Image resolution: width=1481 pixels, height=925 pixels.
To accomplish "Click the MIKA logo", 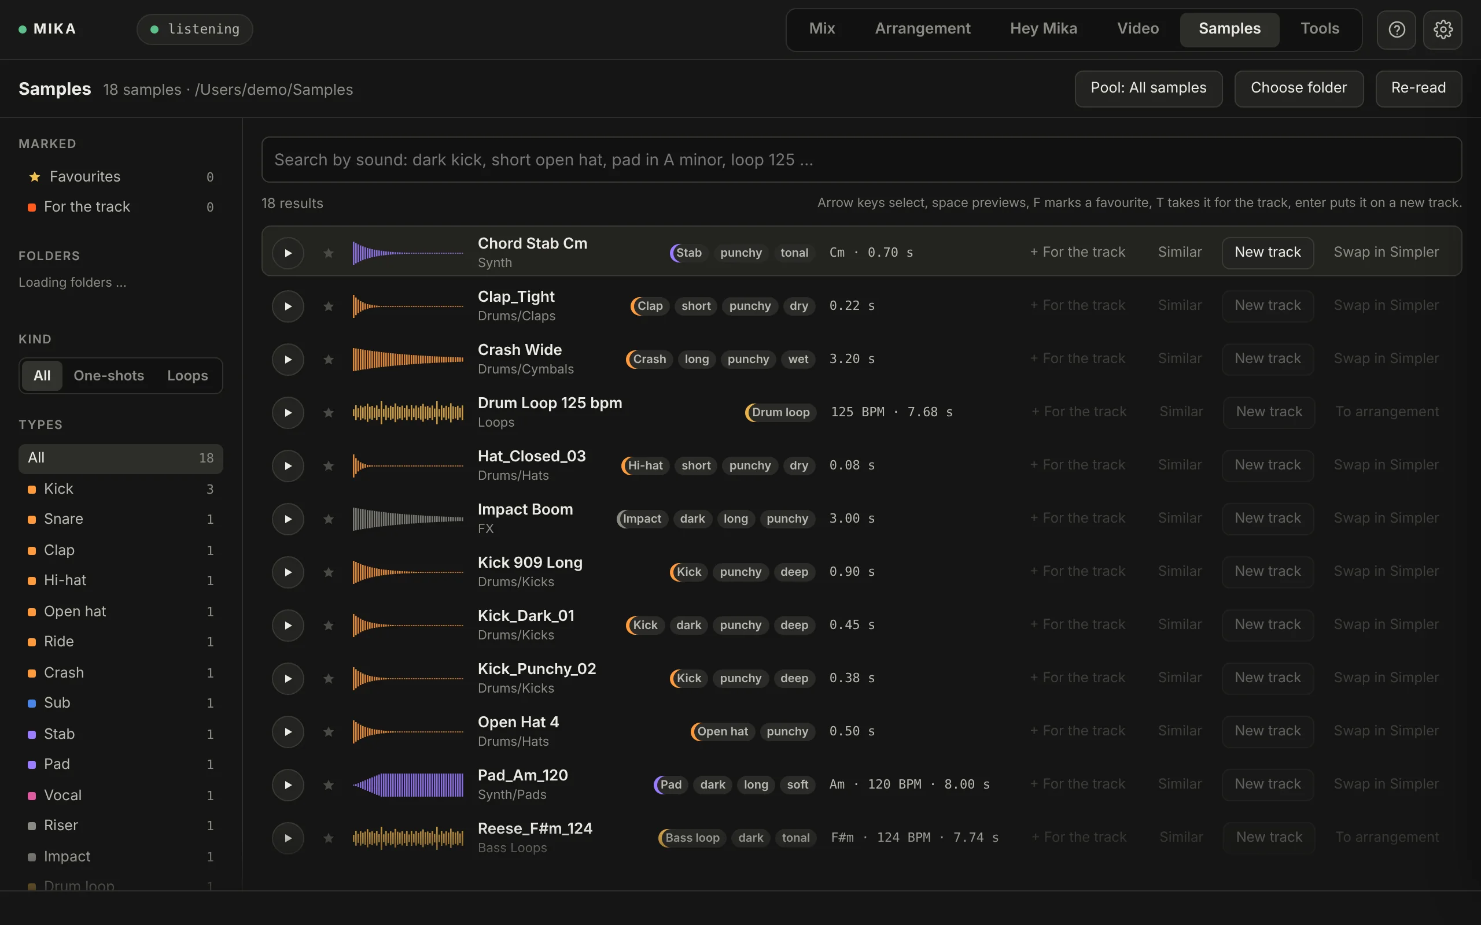I will (48, 29).
